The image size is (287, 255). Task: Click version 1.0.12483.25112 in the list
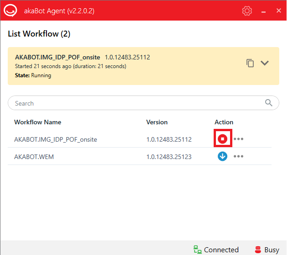point(169,139)
